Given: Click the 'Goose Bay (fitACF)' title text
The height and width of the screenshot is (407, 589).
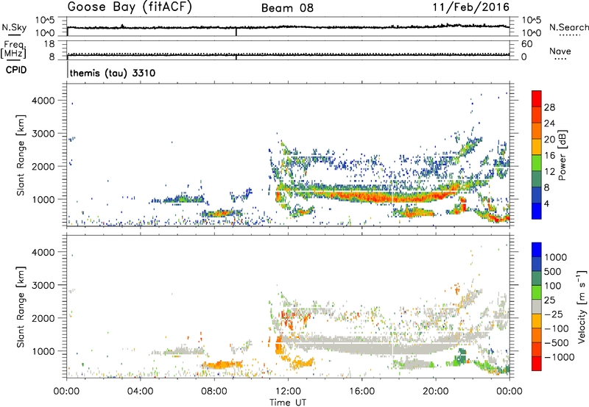Looking at the screenshot, I should click(130, 7).
